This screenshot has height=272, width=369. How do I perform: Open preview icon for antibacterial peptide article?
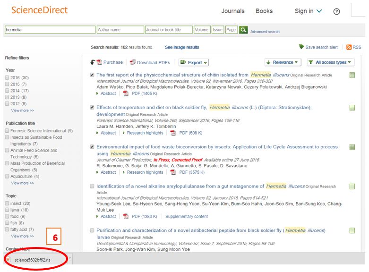point(352,230)
